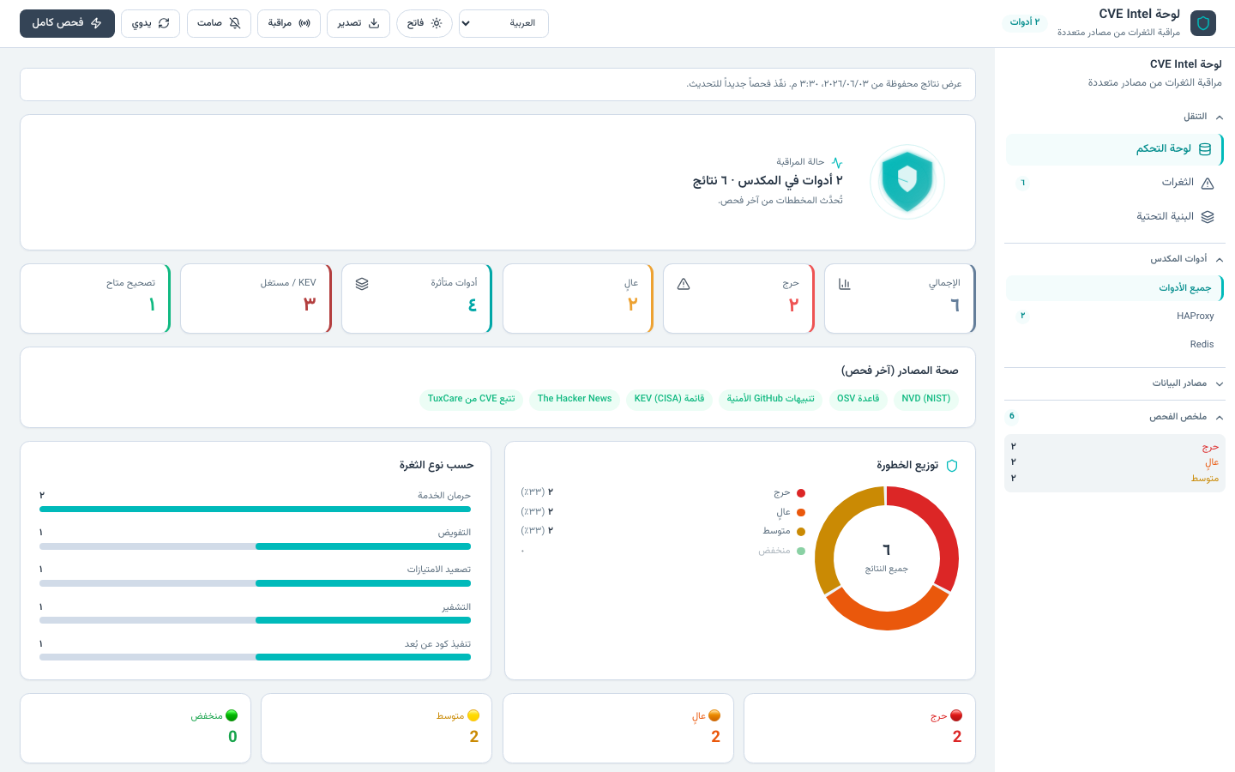The width and height of the screenshot is (1235, 772).
Task: Click the red circle icon in حرج bottom card
Action: 956,715
